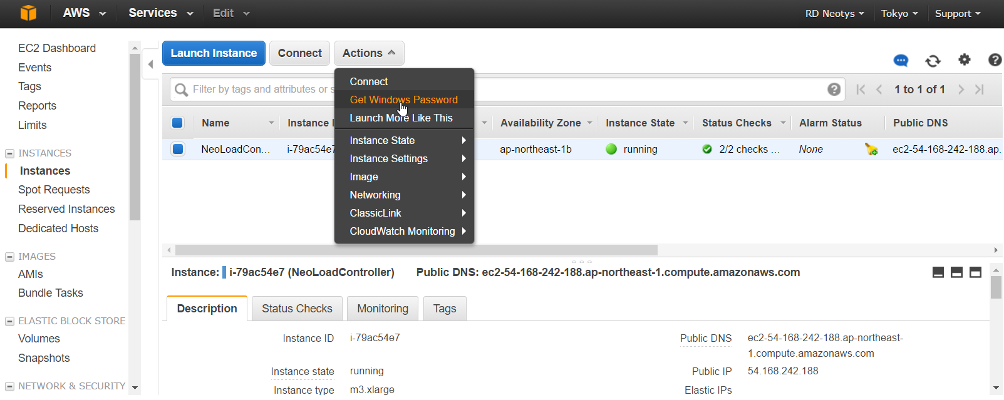Viewport: 1004px width, 400px height.
Task: Click the Connect toolbar button
Action: click(x=300, y=53)
